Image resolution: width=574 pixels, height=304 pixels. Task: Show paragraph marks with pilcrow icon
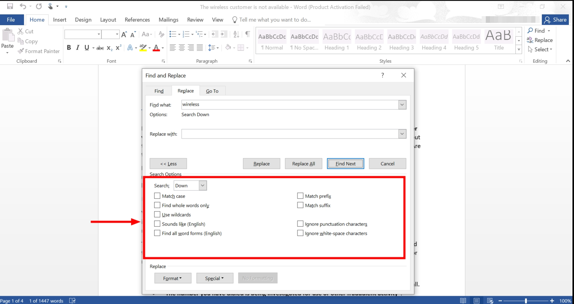pos(248,34)
